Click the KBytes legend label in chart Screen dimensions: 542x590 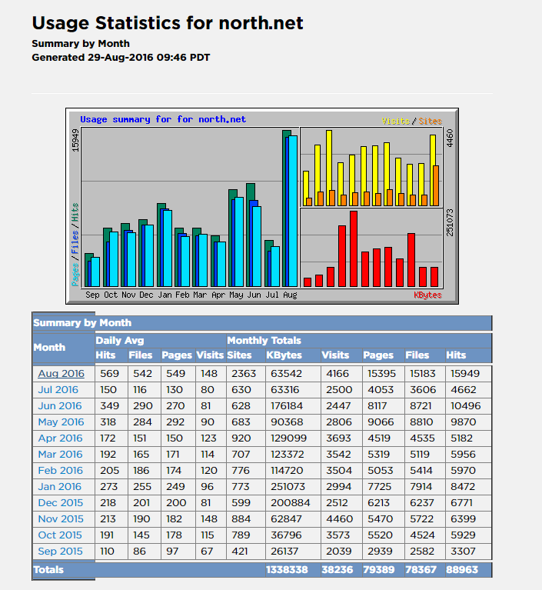pyautogui.click(x=427, y=295)
